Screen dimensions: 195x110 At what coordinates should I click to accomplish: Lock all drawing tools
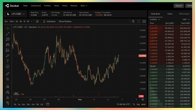pyautogui.click(x=7, y=97)
